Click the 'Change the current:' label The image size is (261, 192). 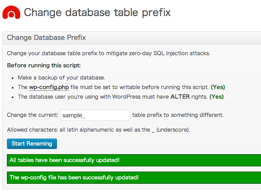tap(33, 115)
